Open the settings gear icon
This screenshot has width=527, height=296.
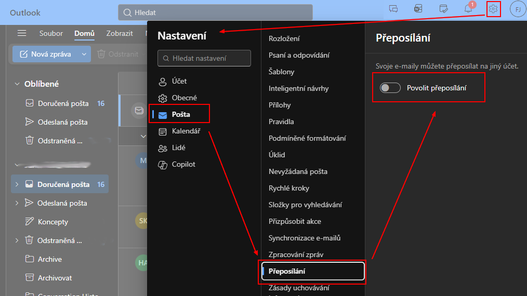click(x=493, y=9)
